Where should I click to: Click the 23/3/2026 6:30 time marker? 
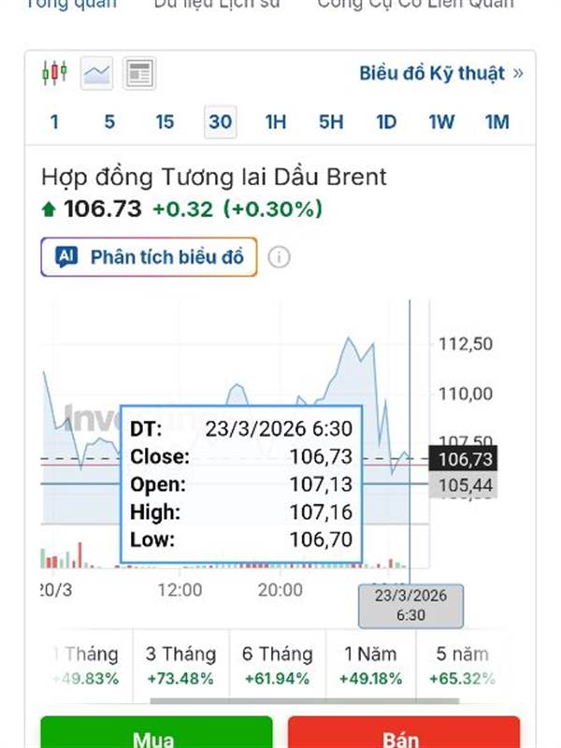coord(411,606)
